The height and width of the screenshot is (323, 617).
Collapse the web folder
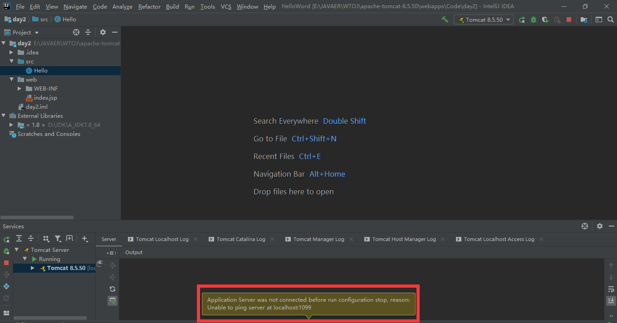click(12, 80)
